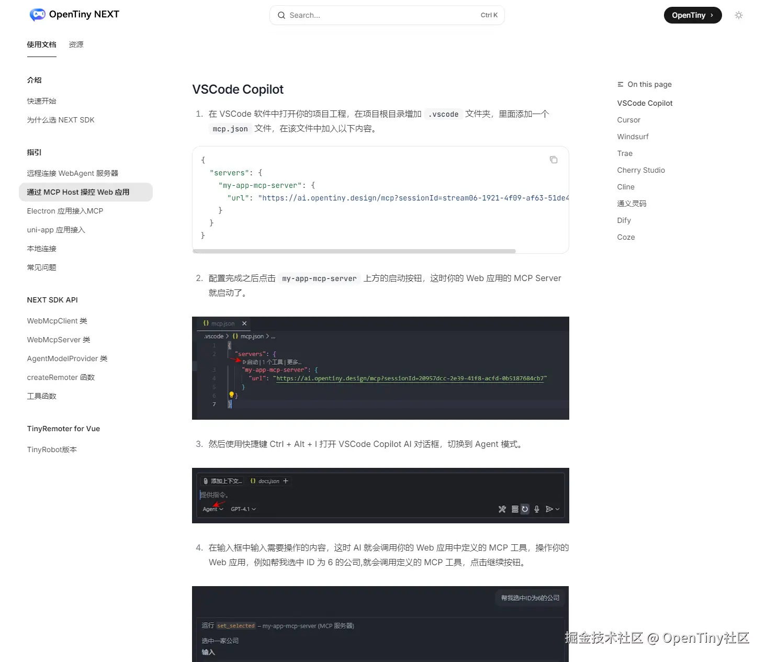The width and height of the screenshot is (766, 662).
Task: Jump to Windsurf section
Action: 633,137
